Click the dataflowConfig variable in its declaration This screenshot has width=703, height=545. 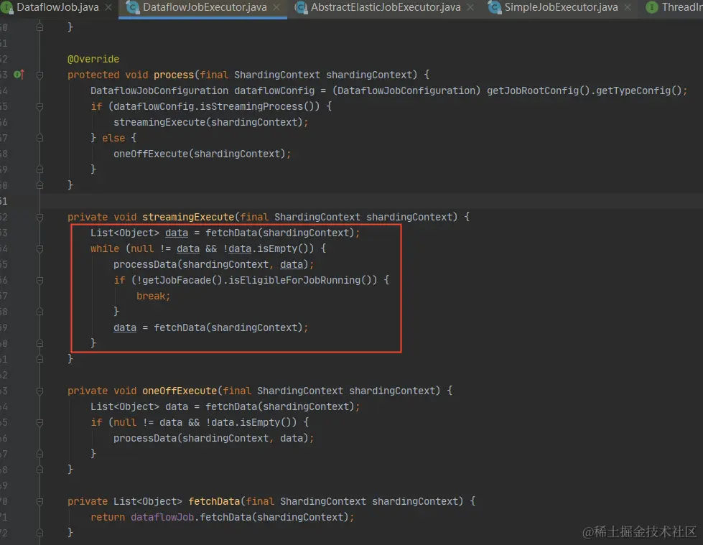[x=274, y=90]
